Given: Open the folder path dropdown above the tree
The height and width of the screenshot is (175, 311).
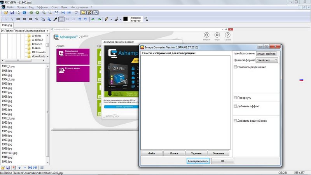Looking at the screenshot, I should pyautogui.click(x=47, y=31).
